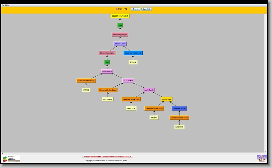Click the Database Systems Laboratory logo

coord(11,159)
